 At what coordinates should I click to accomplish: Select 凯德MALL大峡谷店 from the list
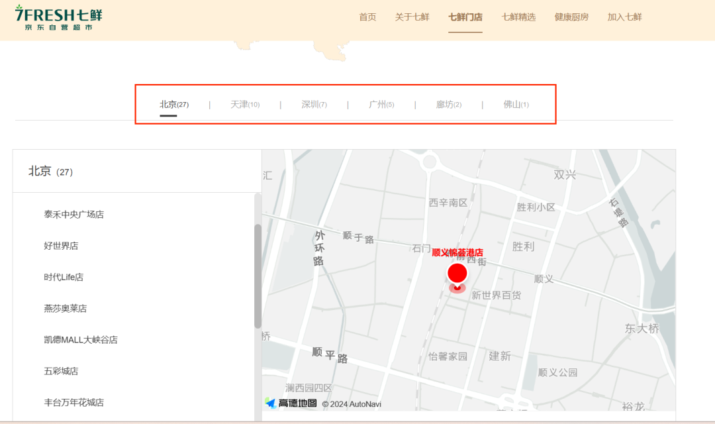pyautogui.click(x=80, y=340)
